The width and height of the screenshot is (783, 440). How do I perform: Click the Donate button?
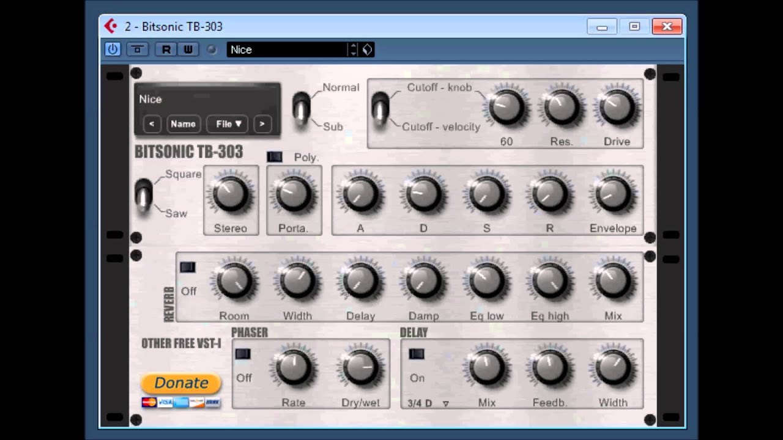pyautogui.click(x=181, y=383)
